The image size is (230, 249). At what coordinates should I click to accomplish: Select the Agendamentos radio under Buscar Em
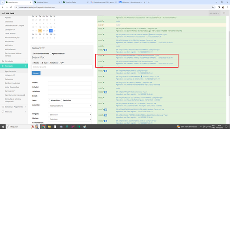tap(51, 54)
